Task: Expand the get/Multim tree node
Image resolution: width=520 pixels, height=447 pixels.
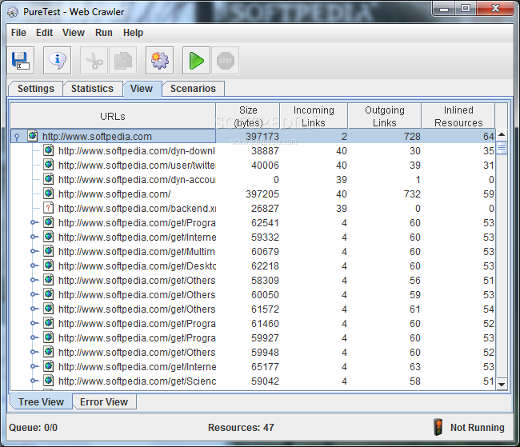Action: tap(34, 251)
